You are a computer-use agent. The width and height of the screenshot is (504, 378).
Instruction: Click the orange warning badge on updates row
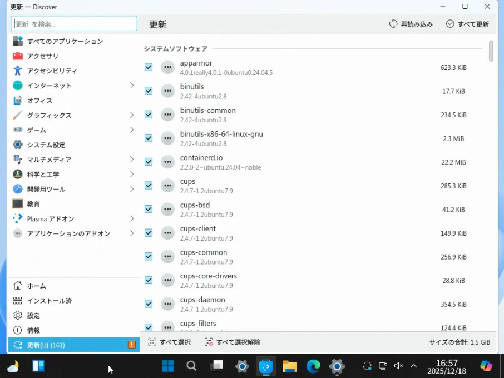coord(132,345)
